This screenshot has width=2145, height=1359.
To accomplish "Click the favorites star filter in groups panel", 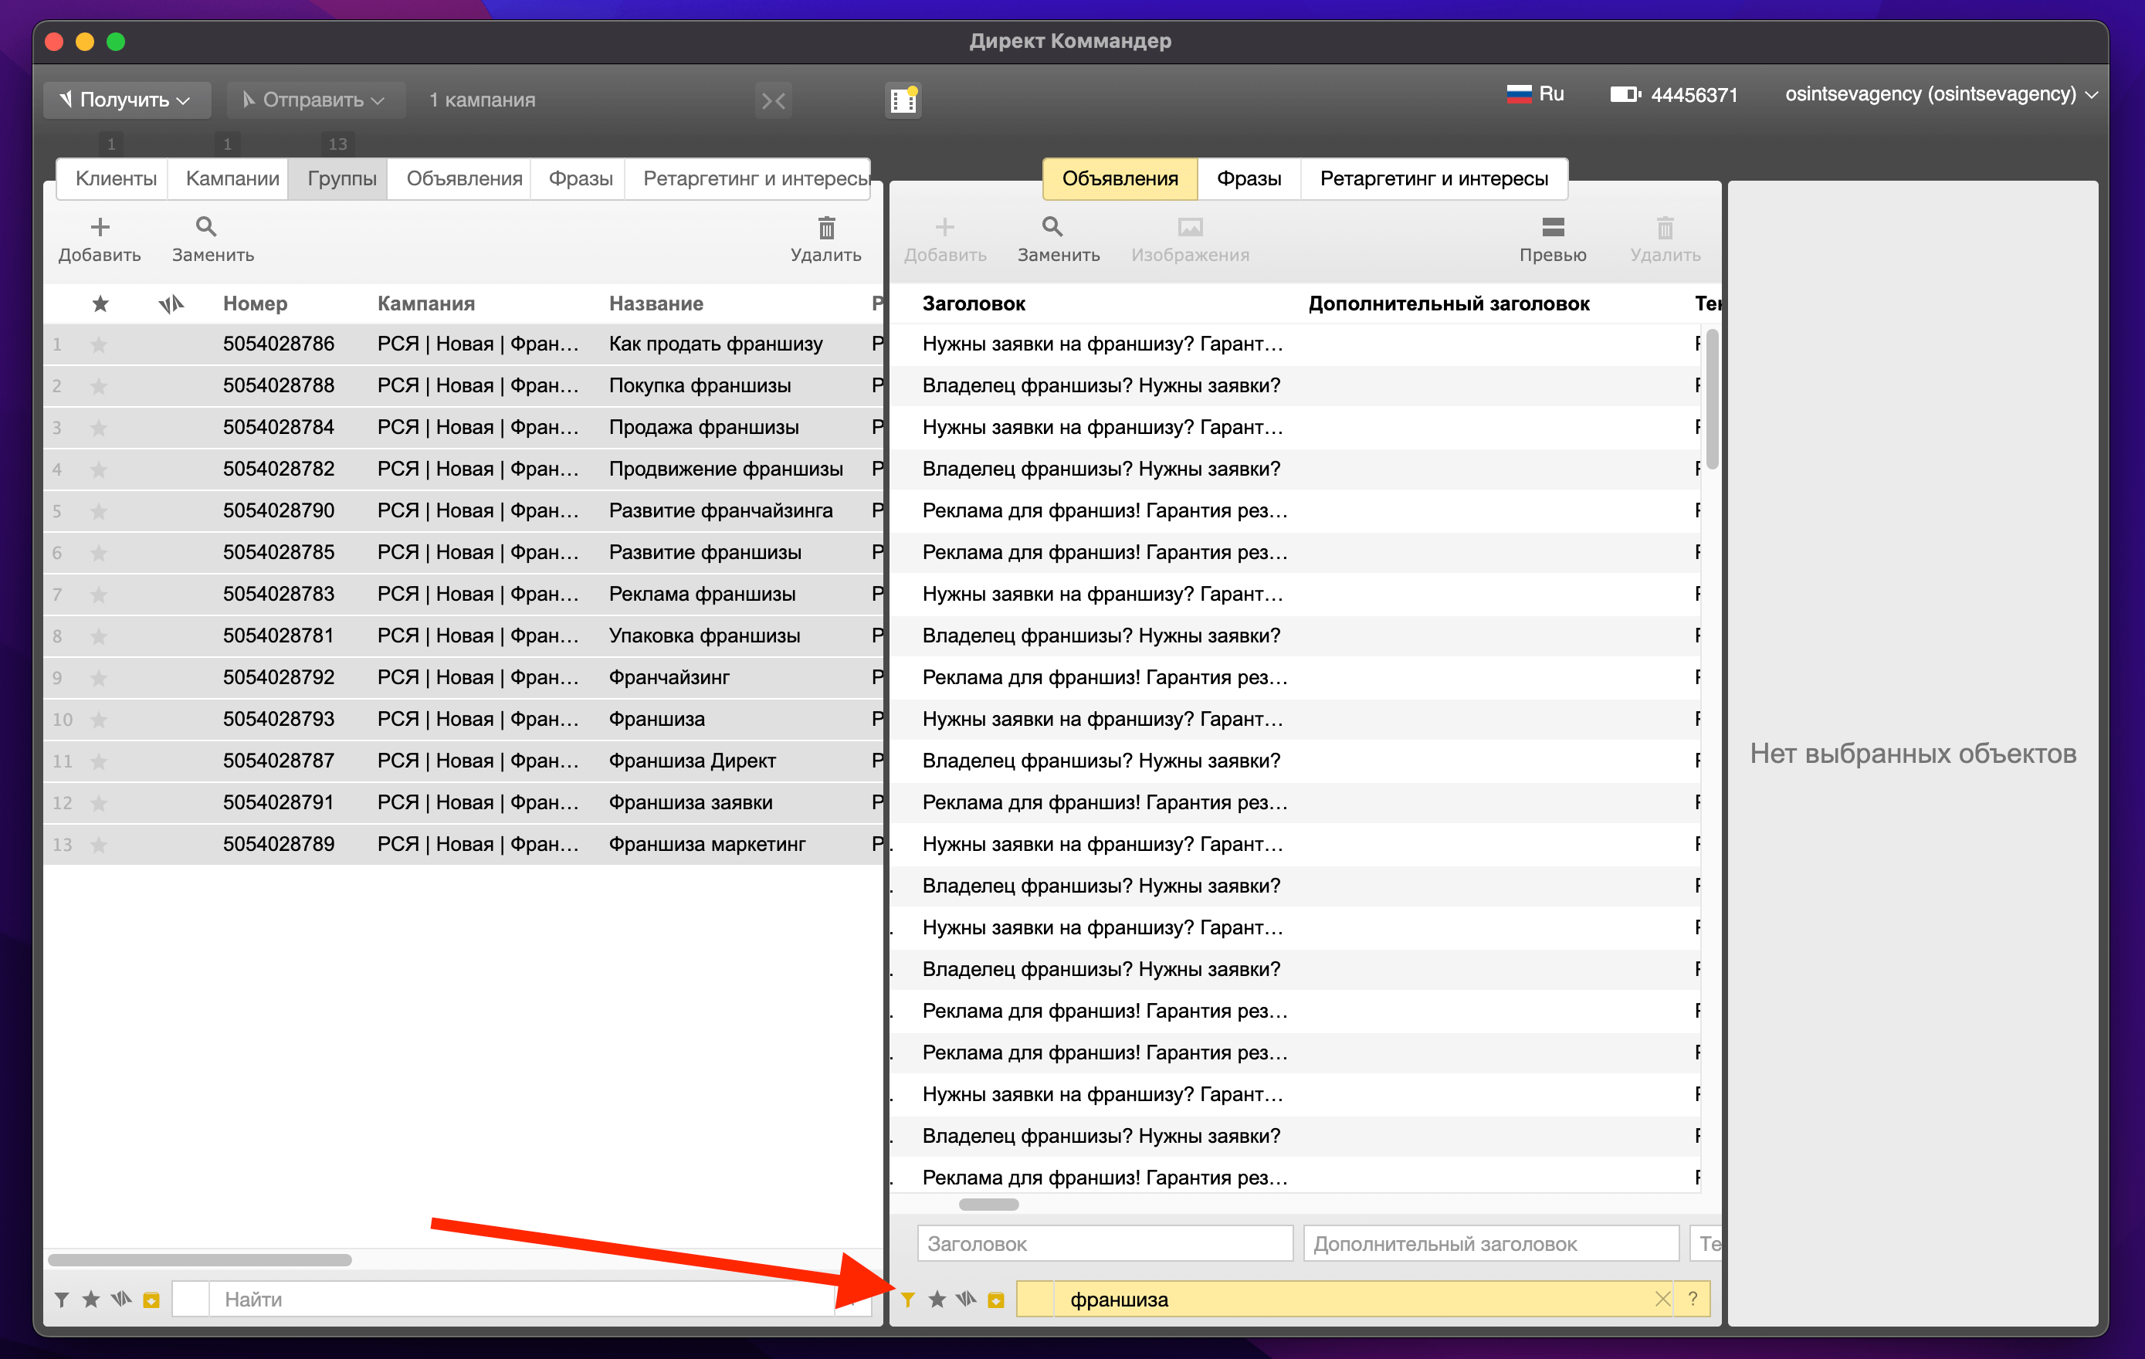I will tap(91, 1300).
